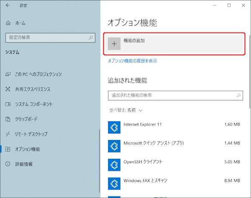Click the 共有エクスペリエンス icon

click(8, 89)
